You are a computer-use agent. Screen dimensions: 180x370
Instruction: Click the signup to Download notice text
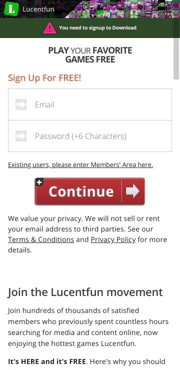coord(97,27)
